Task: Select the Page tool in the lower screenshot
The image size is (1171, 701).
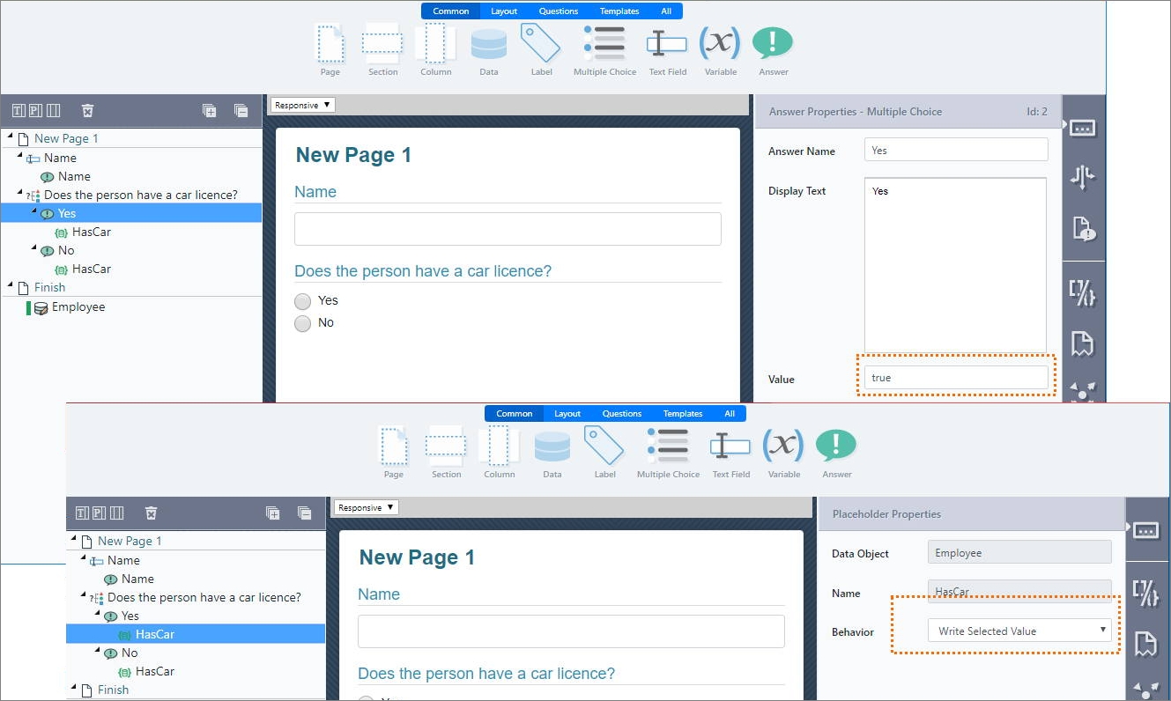Action: (394, 452)
